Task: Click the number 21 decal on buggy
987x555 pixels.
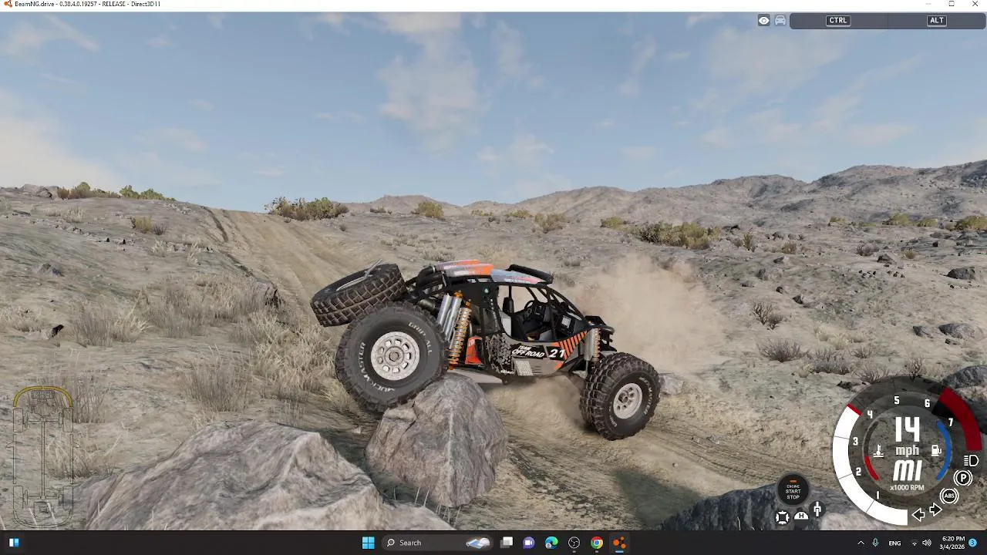Action: pos(556,353)
